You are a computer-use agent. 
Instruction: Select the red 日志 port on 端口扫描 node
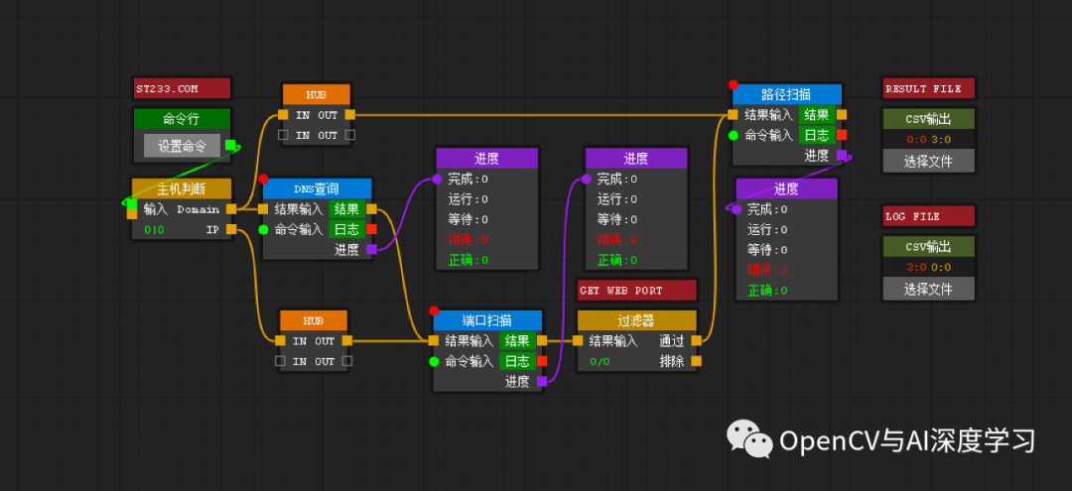(x=542, y=361)
